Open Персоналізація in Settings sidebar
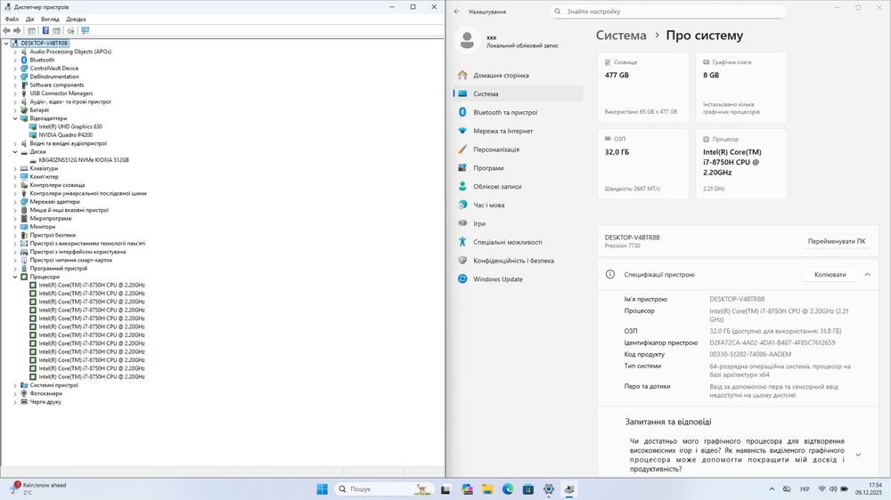Screen dimensions: 891x500 click(519, 149)
